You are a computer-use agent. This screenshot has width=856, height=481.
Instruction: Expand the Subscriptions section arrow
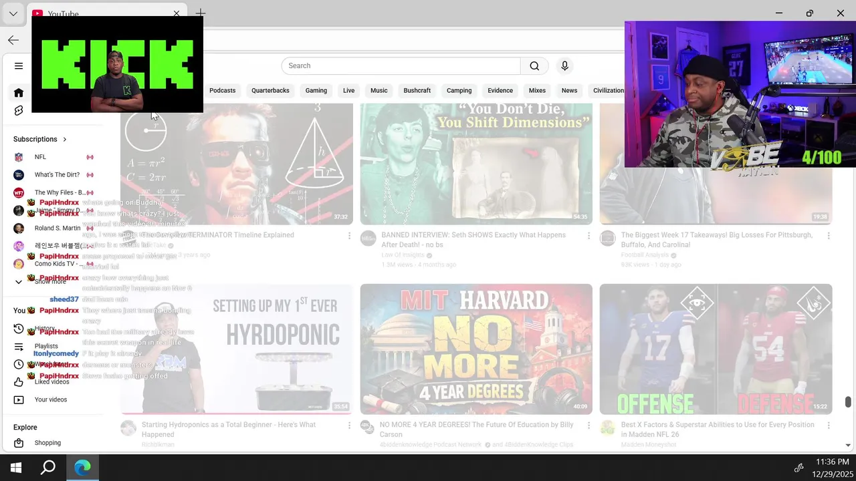(x=65, y=139)
